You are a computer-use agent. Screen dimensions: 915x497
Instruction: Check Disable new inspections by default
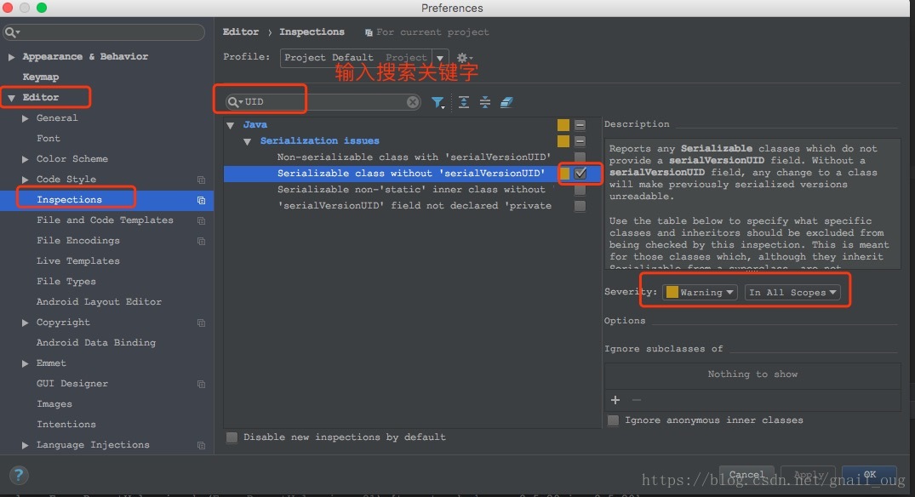point(232,437)
